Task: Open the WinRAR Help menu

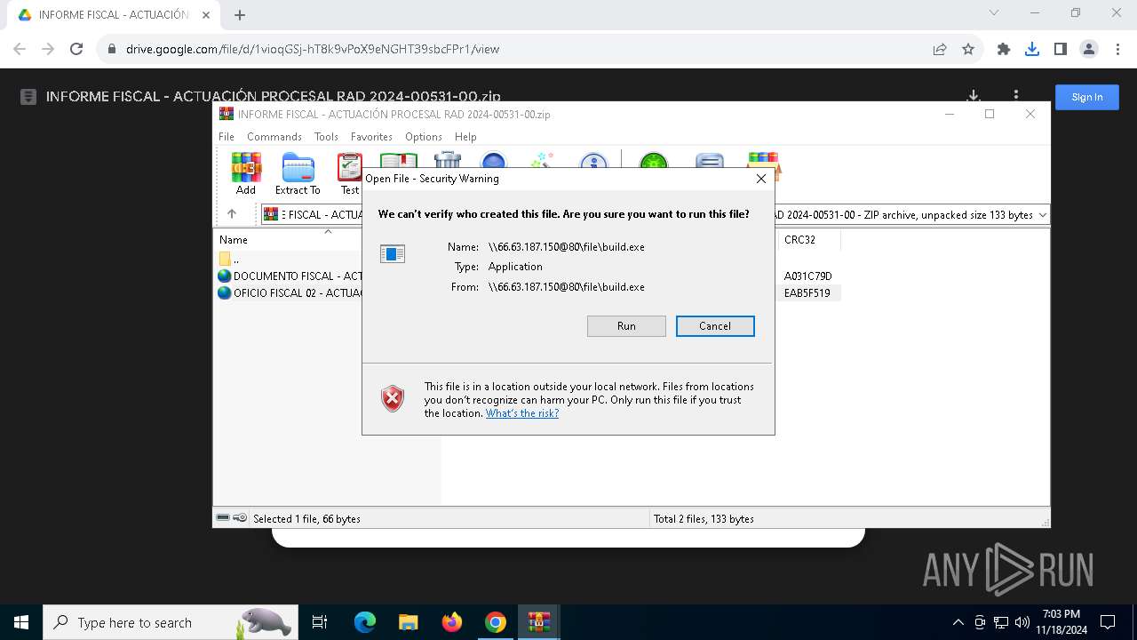Action: click(x=465, y=136)
